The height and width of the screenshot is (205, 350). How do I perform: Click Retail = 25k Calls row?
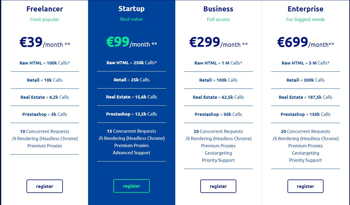click(x=131, y=80)
